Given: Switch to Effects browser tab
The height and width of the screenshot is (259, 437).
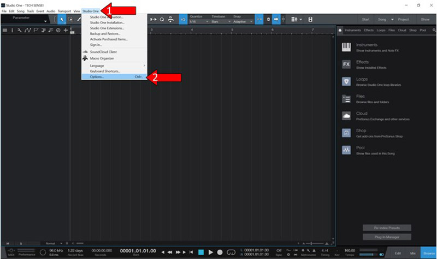Looking at the screenshot, I should 369,30.
